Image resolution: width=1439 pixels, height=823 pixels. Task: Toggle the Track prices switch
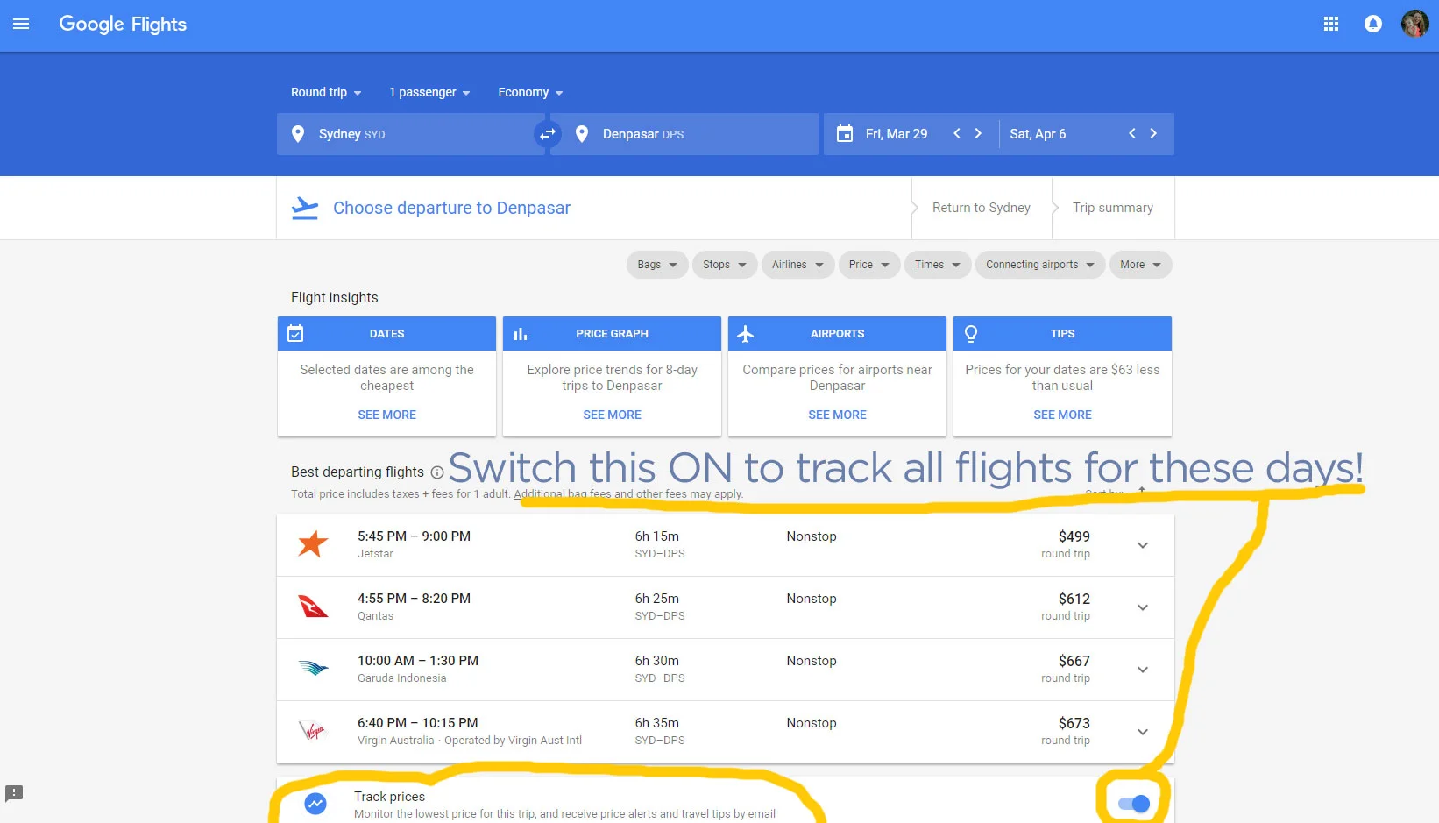(1134, 804)
